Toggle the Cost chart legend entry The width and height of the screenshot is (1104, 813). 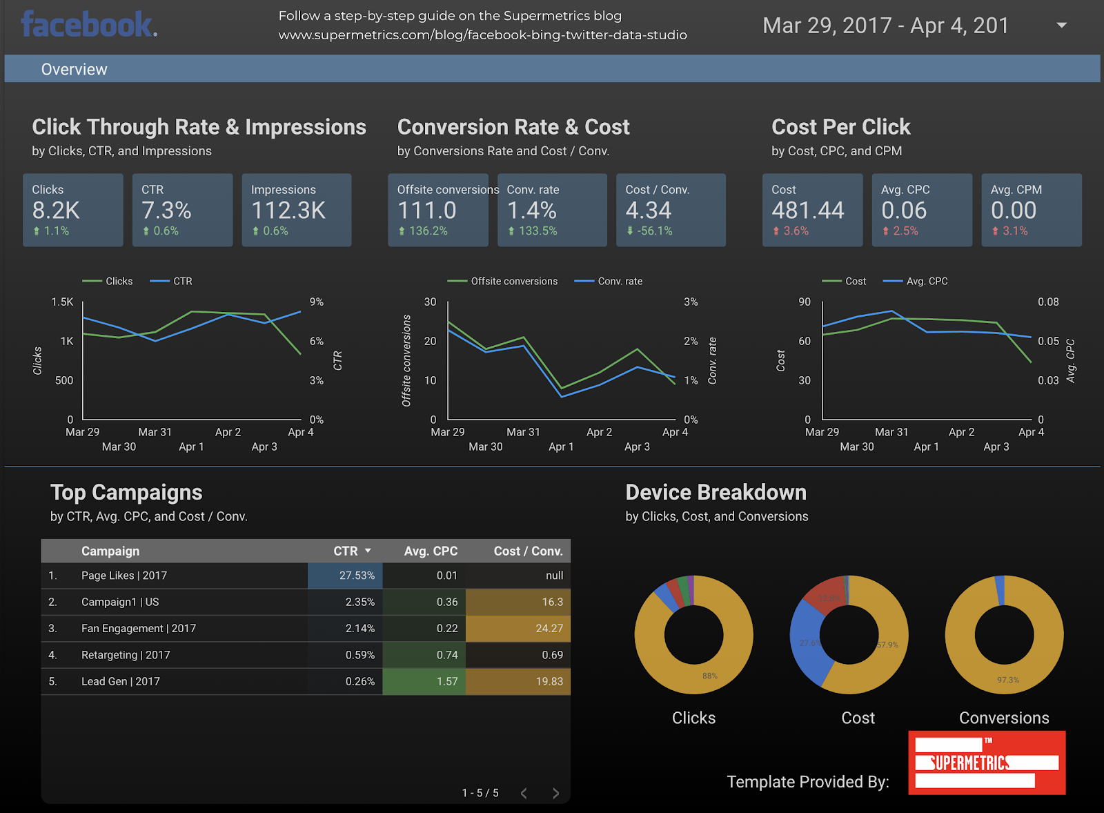[x=844, y=281]
